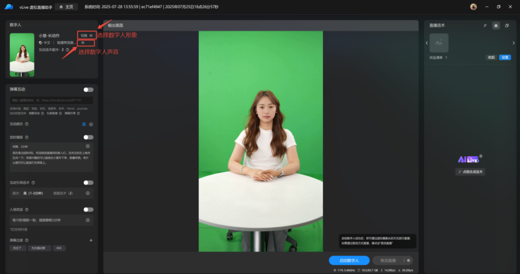Screen dimensions: 520x274
Task: Open gear settings for 入场欢迎 refresh rule
Action: [x=88, y=220]
